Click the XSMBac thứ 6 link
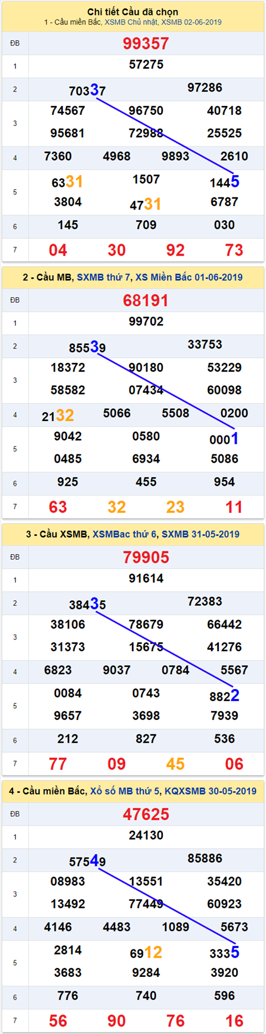The width and height of the screenshot is (266, 1034). click(125, 534)
